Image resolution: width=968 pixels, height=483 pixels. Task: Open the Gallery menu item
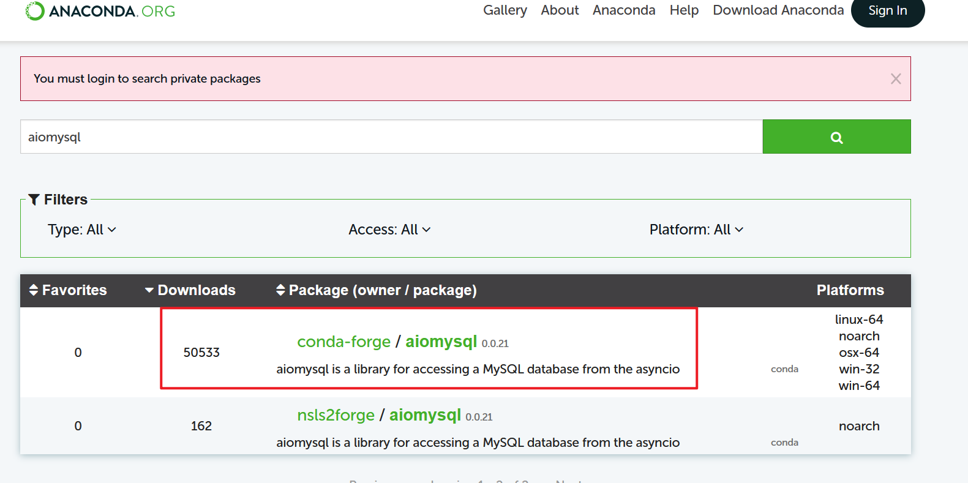point(505,10)
